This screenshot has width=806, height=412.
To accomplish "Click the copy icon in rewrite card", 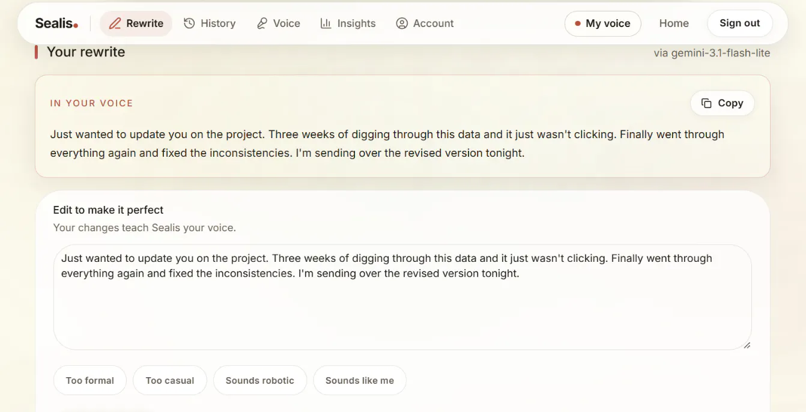I will coord(707,103).
